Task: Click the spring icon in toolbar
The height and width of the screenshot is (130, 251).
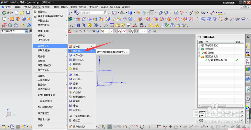Action: pyautogui.click(x=84, y=25)
